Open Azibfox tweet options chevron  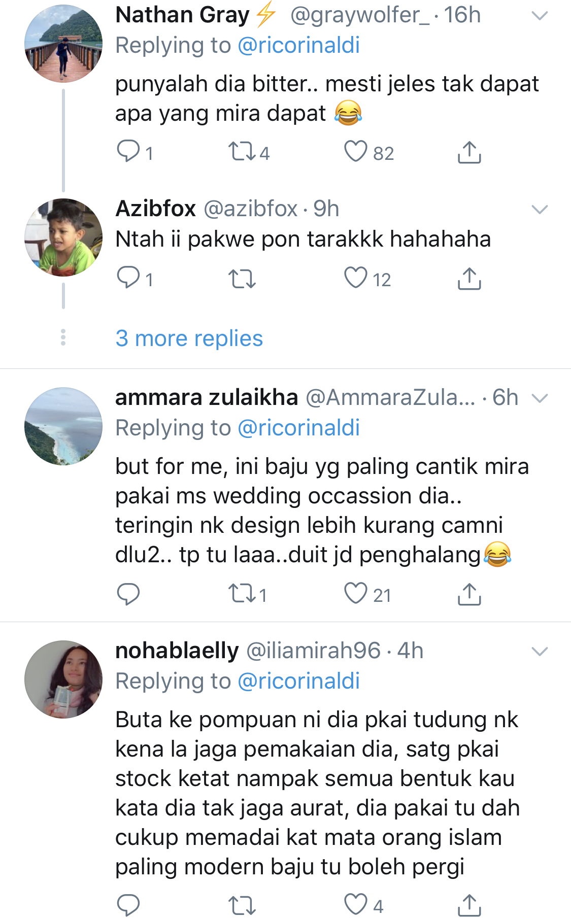[x=539, y=209]
